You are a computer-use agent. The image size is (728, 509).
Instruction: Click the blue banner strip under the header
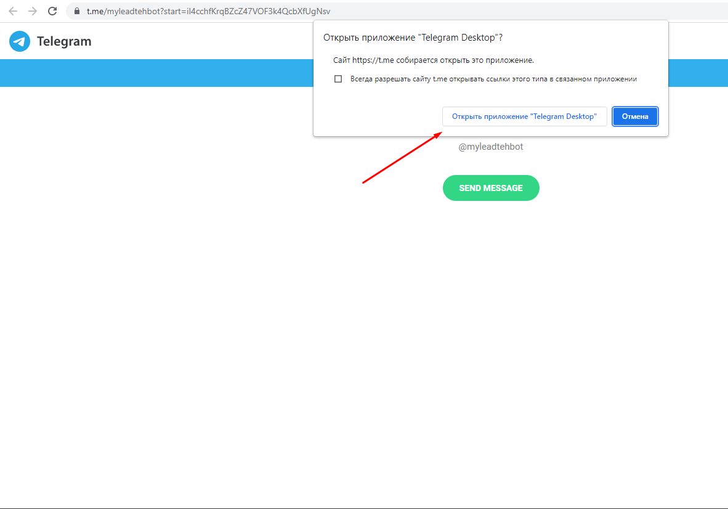click(154, 73)
